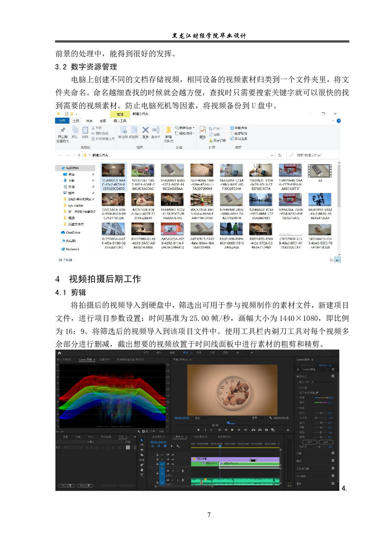Click the Auto button in Lumetri panel
The width and height of the screenshot is (386, 546).
326,442
